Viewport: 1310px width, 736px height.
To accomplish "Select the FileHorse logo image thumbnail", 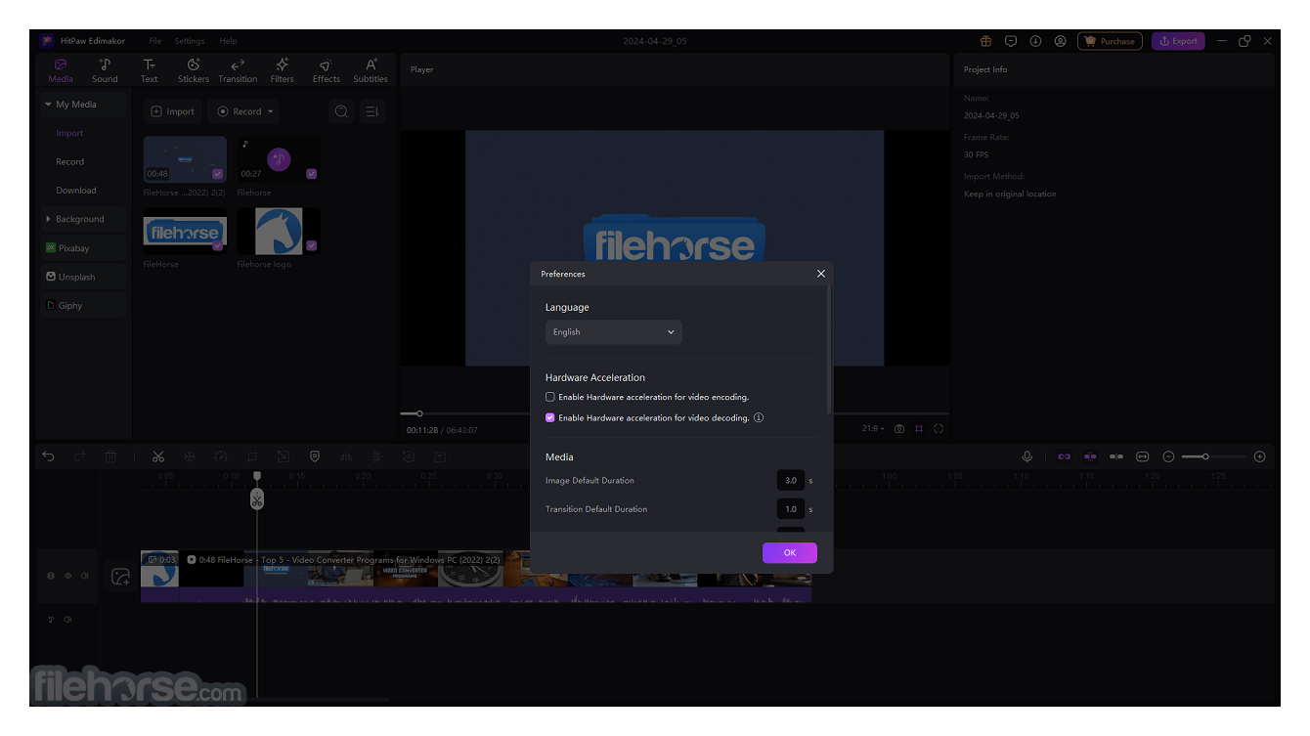I will click(x=279, y=232).
